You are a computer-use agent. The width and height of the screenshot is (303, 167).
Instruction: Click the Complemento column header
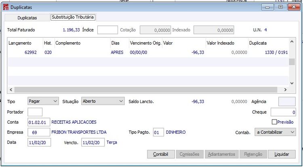(x=82, y=43)
